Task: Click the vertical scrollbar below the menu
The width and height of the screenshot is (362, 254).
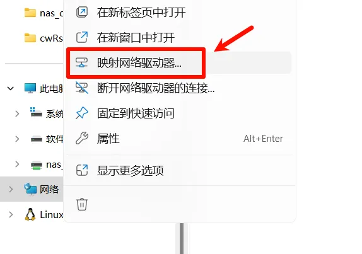Action: [182, 238]
